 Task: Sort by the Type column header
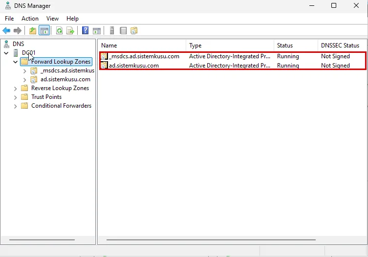(230, 46)
